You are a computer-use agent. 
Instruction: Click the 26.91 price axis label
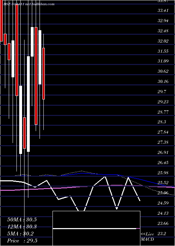pos(163,153)
